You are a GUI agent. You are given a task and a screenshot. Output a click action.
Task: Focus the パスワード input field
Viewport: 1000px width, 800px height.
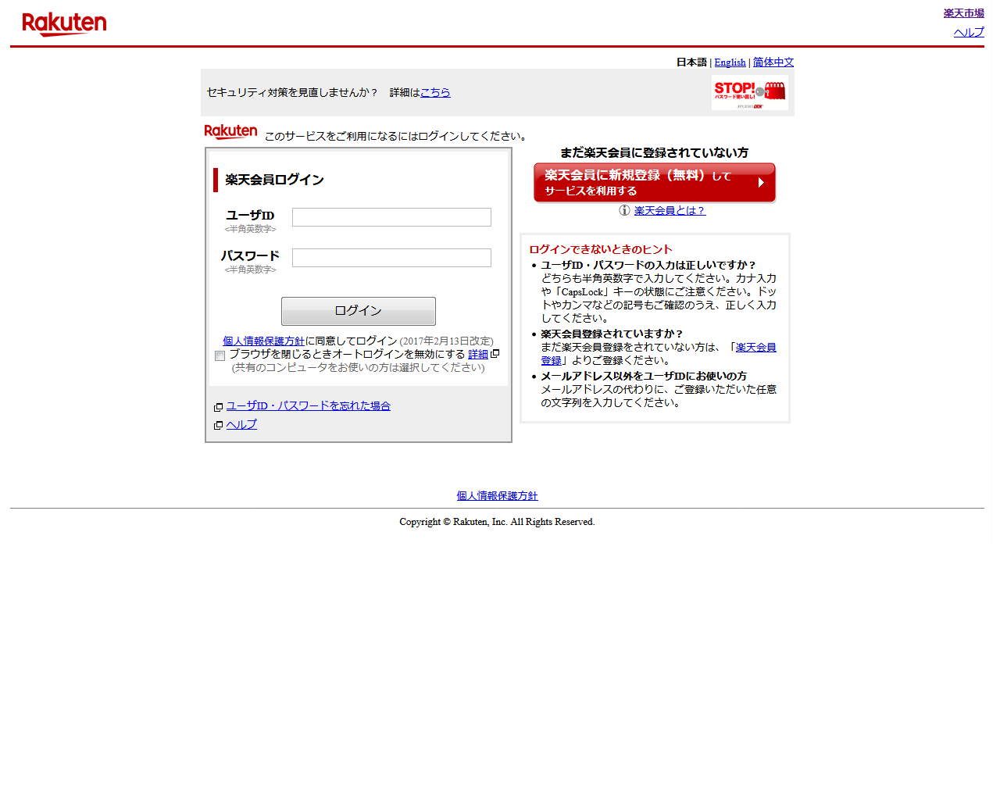(x=391, y=258)
